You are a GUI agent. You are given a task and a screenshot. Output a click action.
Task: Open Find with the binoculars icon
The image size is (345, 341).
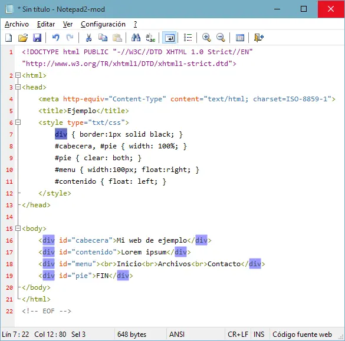136,38
